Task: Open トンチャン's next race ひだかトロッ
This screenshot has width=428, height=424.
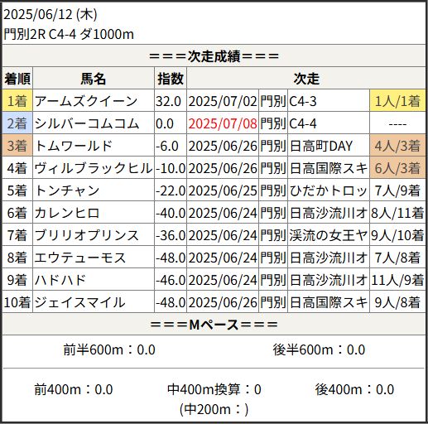Action: pyautogui.click(x=329, y=190)
